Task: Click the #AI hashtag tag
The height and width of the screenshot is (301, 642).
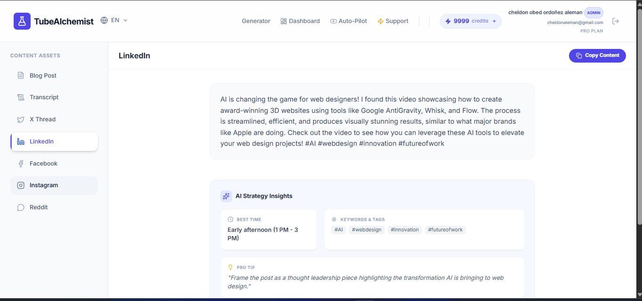Action: 338,230
